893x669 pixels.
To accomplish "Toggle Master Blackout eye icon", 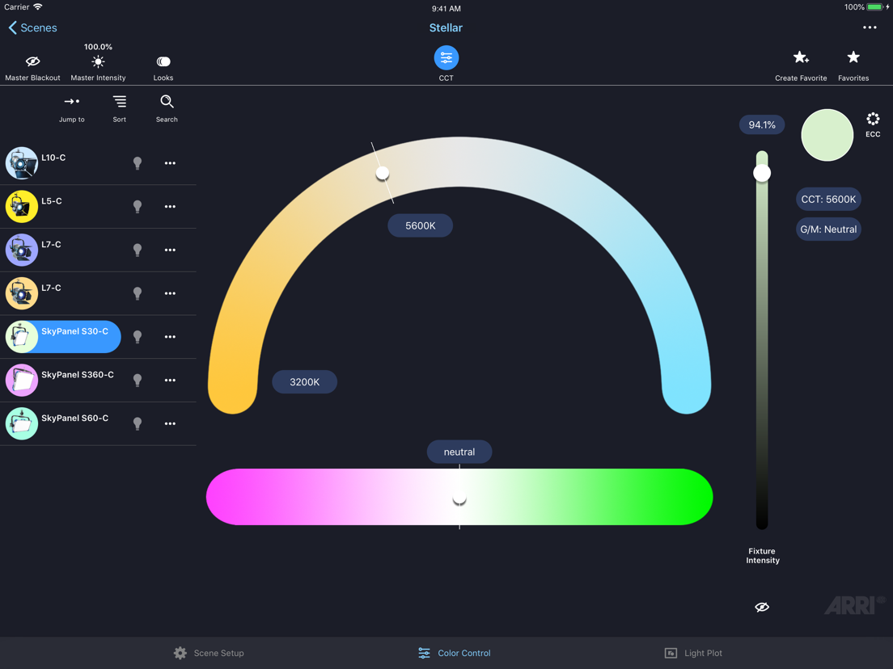I will click(x=32, y=61).
